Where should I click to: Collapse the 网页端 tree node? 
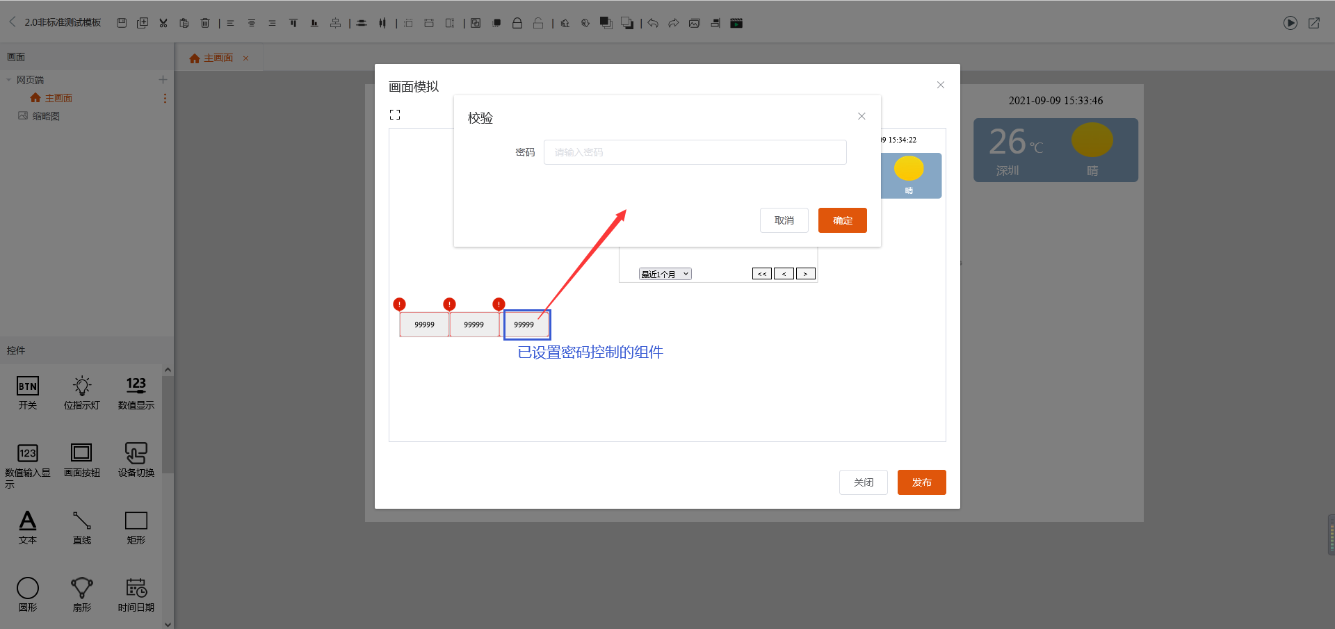8,80
